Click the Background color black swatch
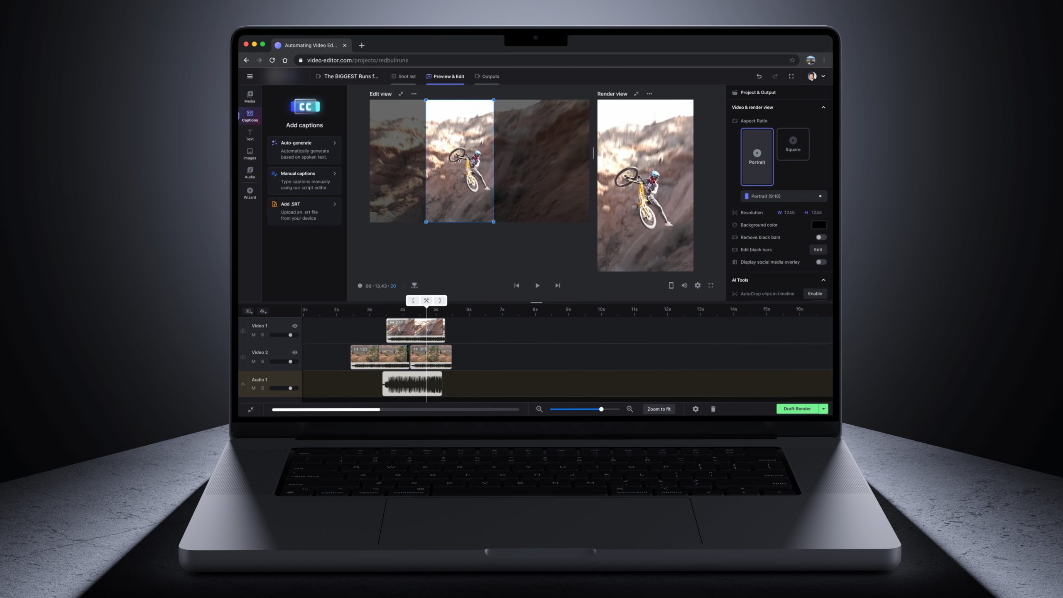Viewport: 1063px width, 598px height. coord(819,225)
